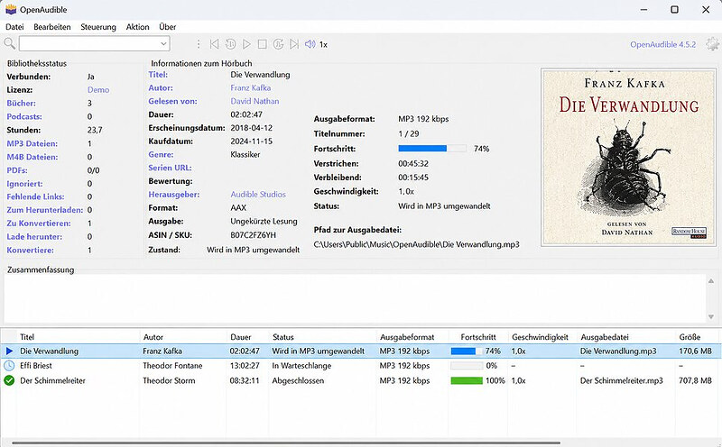This screenshot has width=722, height=447.
Task: Open the Aktion menu
Action: point(138,27)
